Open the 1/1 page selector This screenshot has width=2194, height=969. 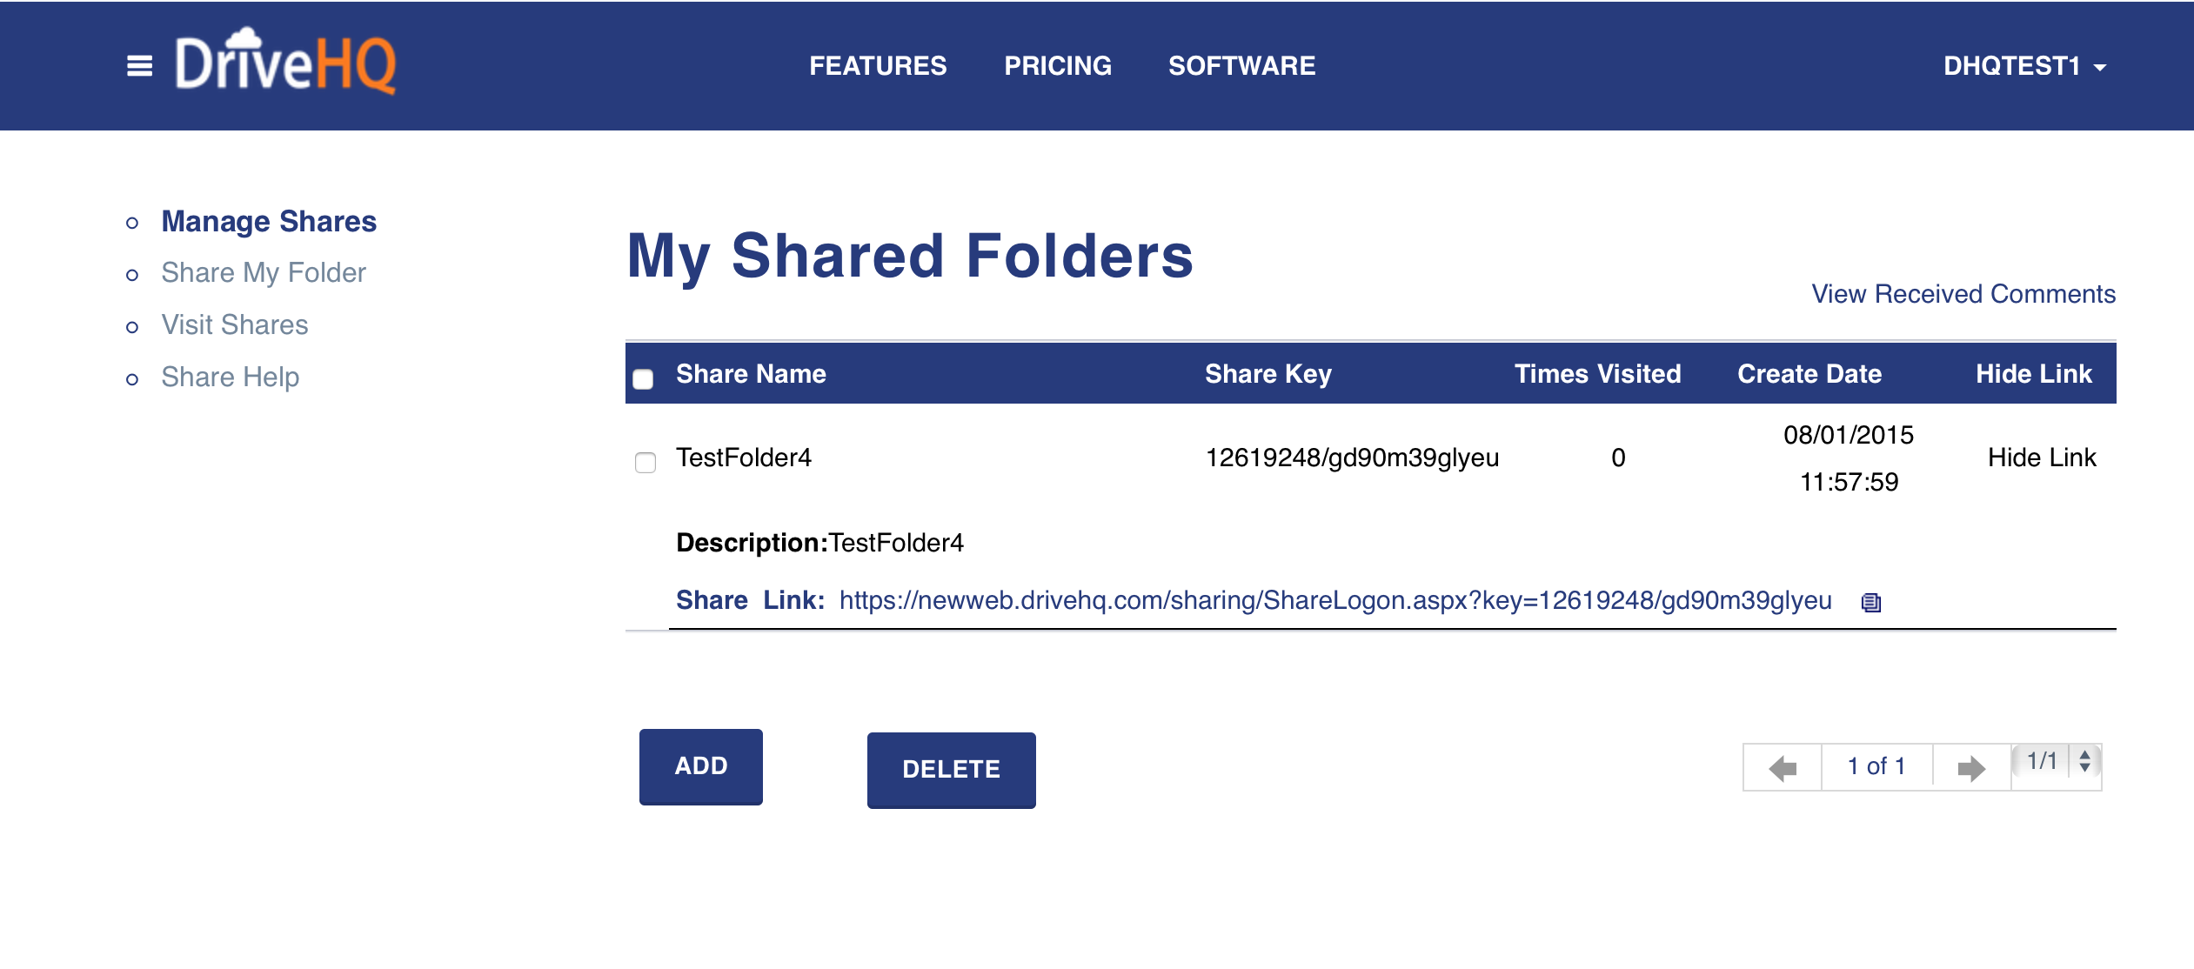[2058, 762]
